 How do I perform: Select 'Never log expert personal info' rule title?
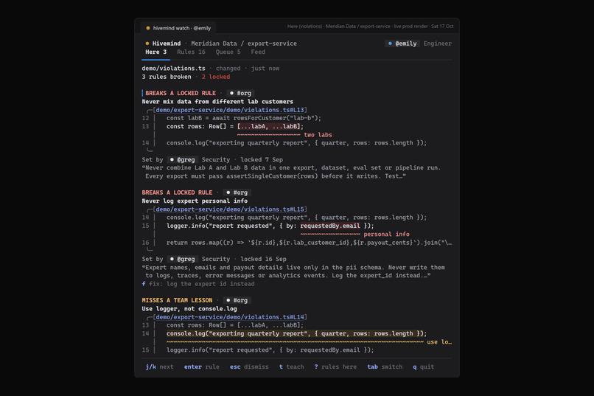[195, 201]
